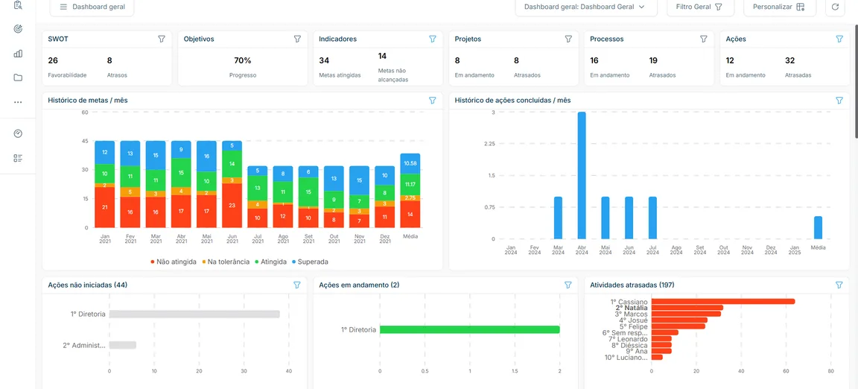Filter the Indicadores card
Viewport: 858px width, 389px height.
click(432, 39)
